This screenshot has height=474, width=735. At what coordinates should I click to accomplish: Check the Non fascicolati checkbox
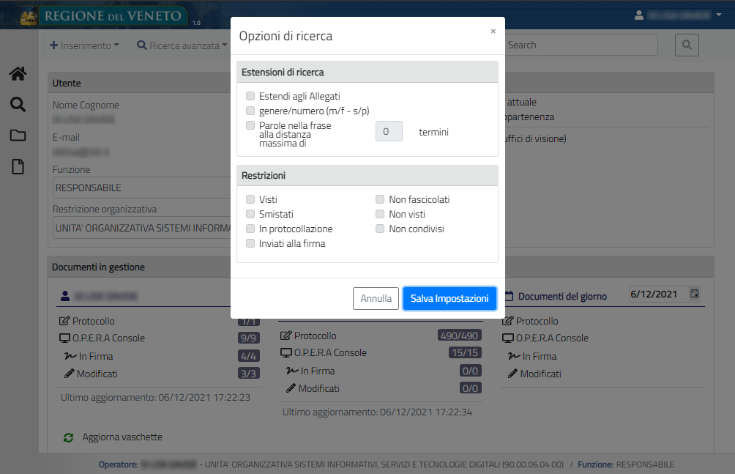[380, 199]
